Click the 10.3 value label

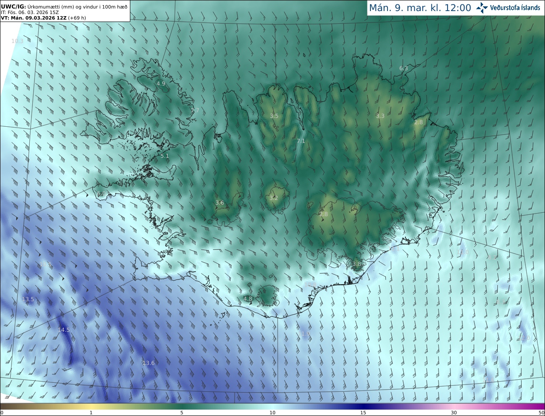(x=17, y=41)
